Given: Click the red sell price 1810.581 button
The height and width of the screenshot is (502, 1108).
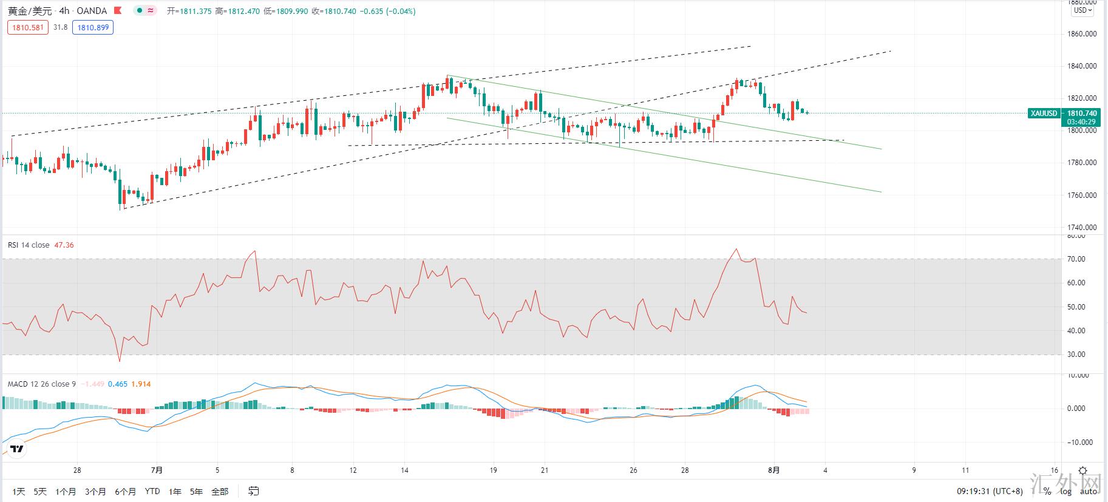Looking at the screenshot, I should [x=28, y=27].
